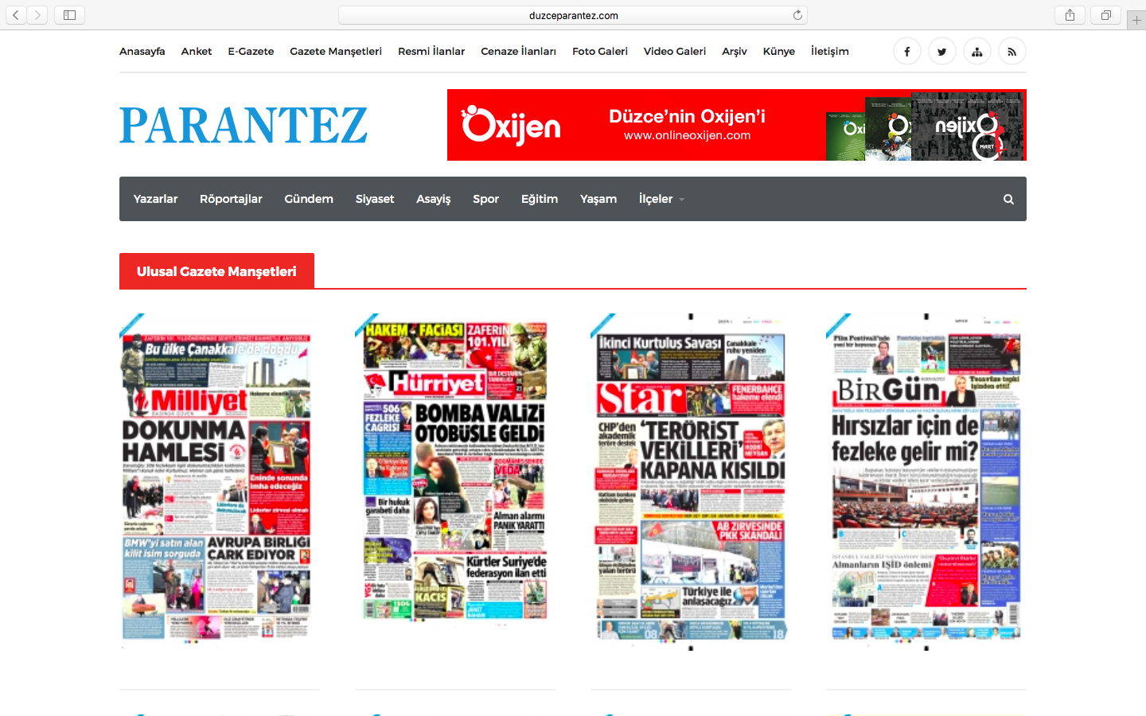Open Video Galeri in top menu

675,52
